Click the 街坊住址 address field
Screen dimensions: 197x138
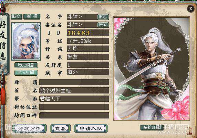tap(74, 107)
